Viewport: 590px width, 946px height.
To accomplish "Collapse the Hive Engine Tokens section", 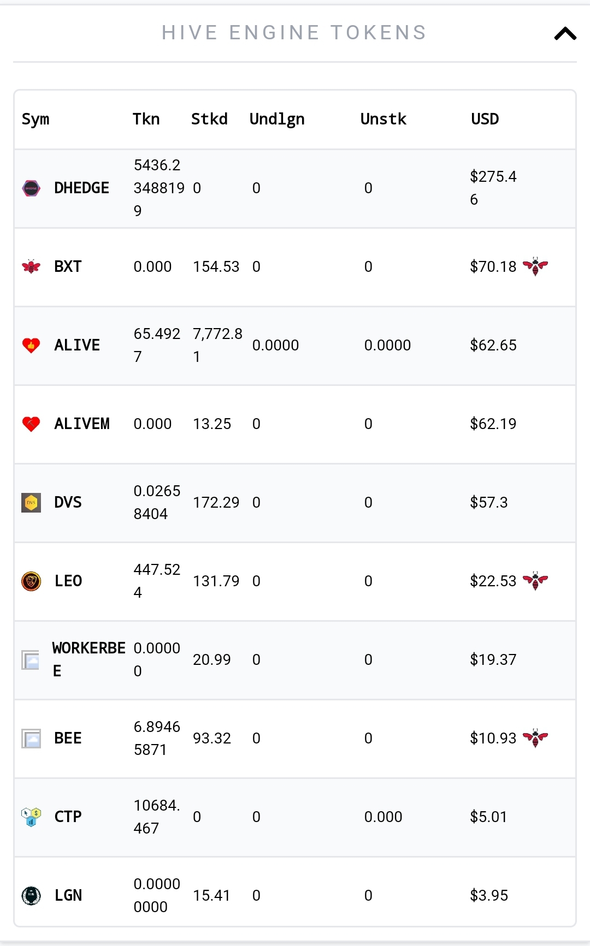I will pos(565,34).
